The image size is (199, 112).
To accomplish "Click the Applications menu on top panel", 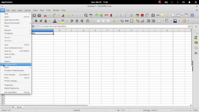I will pyautogui.click(x=7, y=2).
